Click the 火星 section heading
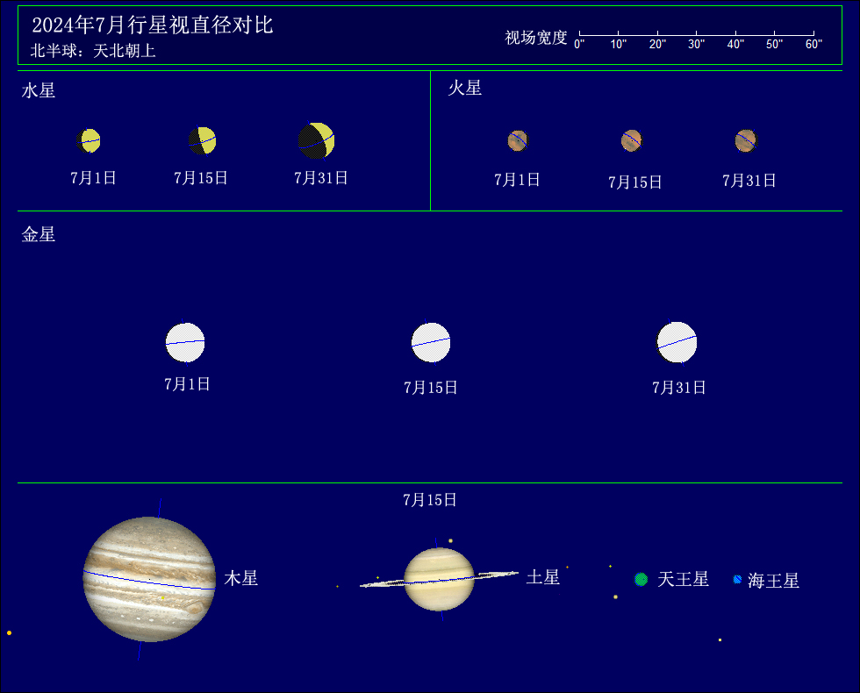This screenshot has height=693, width=860. pyautogui.click(x=464, y=89)
